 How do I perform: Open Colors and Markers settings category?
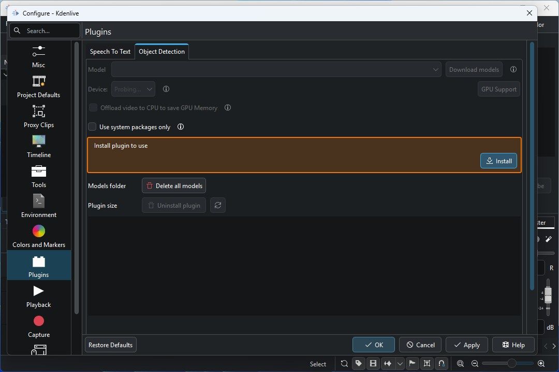[38, 236]
